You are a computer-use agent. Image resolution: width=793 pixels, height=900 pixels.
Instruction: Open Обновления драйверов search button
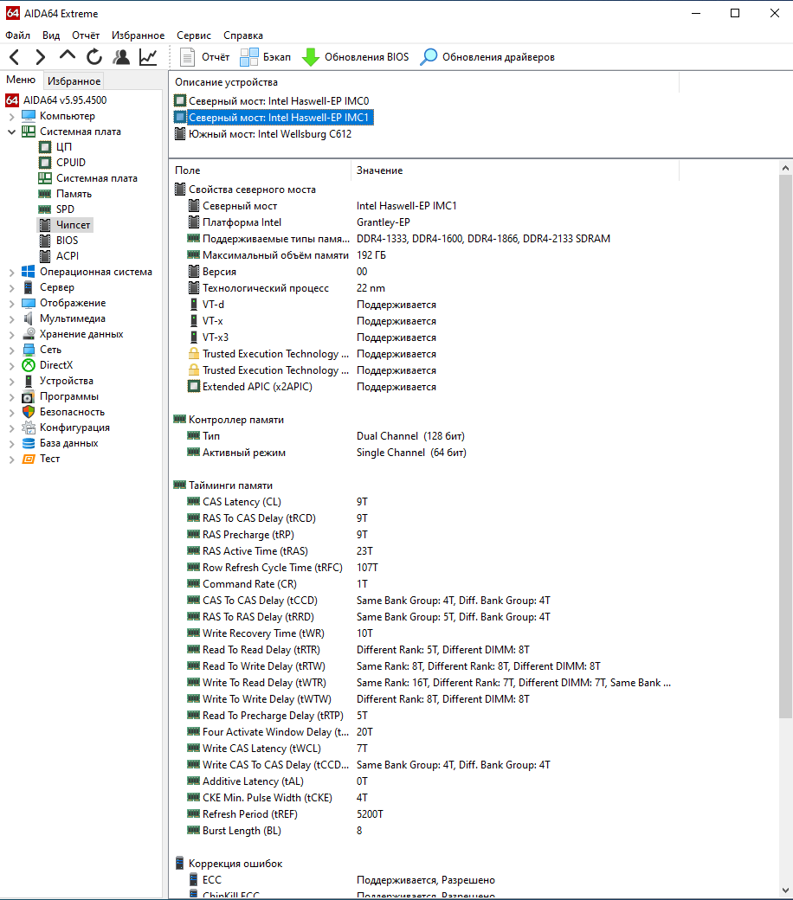pyautogui.click(x=487, y=57)
